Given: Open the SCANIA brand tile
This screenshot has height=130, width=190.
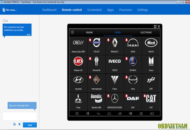Looking at the screenshot, I should pos(133,64).
